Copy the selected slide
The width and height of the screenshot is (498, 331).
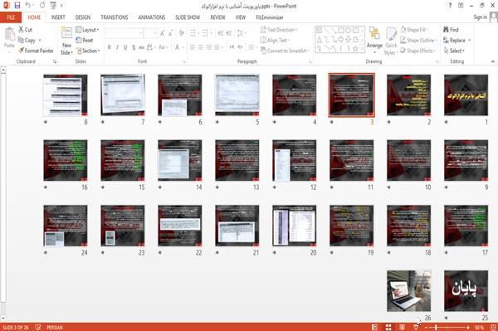pyautogui.click(x=27, y=41)
